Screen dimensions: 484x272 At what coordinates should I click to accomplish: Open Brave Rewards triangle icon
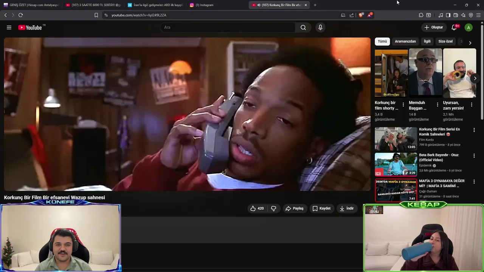pyautogui.click(x=370, y=15)
